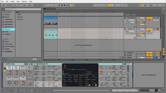The height and width of the screenshot is (93, 166).
Task: Select the Max for Live category
Action: [x=9, y=27]
